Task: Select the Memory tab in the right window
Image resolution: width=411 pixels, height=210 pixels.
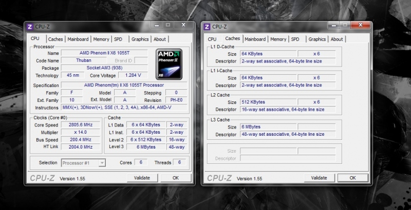Action: pos(278,39)
